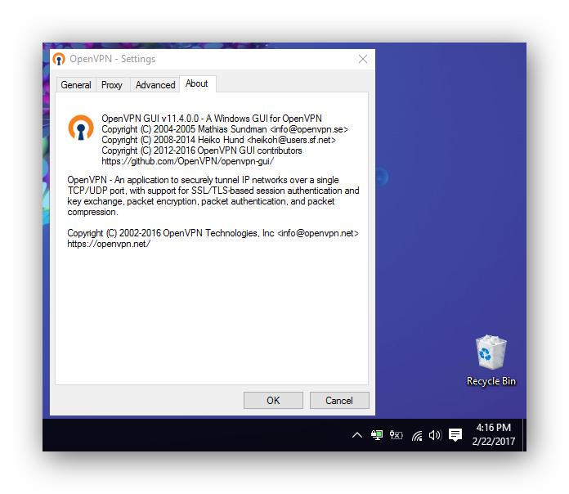Select the Advanced tab

pyautogui.click(x=155, y=85)
